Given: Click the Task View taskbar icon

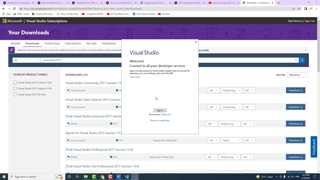Looking at the screenshot, I should click(x=77, y=177).
